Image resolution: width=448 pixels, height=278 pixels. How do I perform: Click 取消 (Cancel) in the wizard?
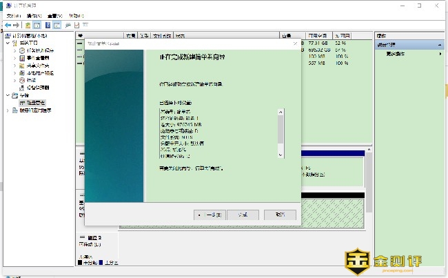[280, 215]
